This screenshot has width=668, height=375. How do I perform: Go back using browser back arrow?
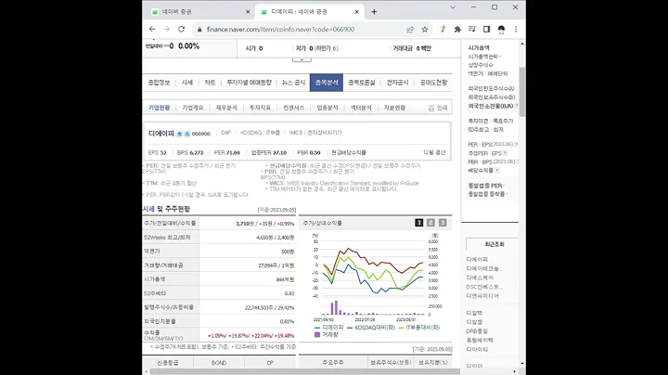[x=152, y=29]
